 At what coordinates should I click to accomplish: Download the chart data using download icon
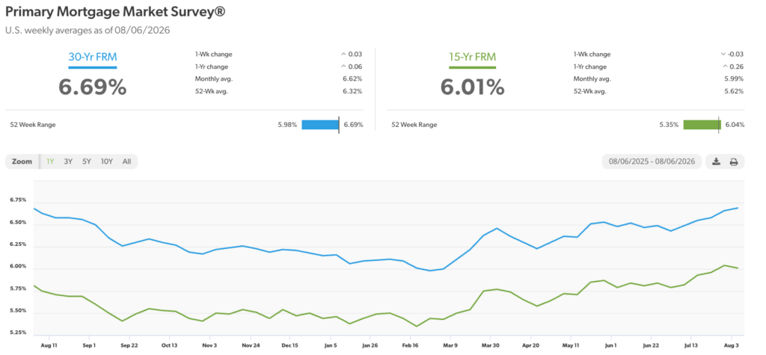(x=716, y=161)
